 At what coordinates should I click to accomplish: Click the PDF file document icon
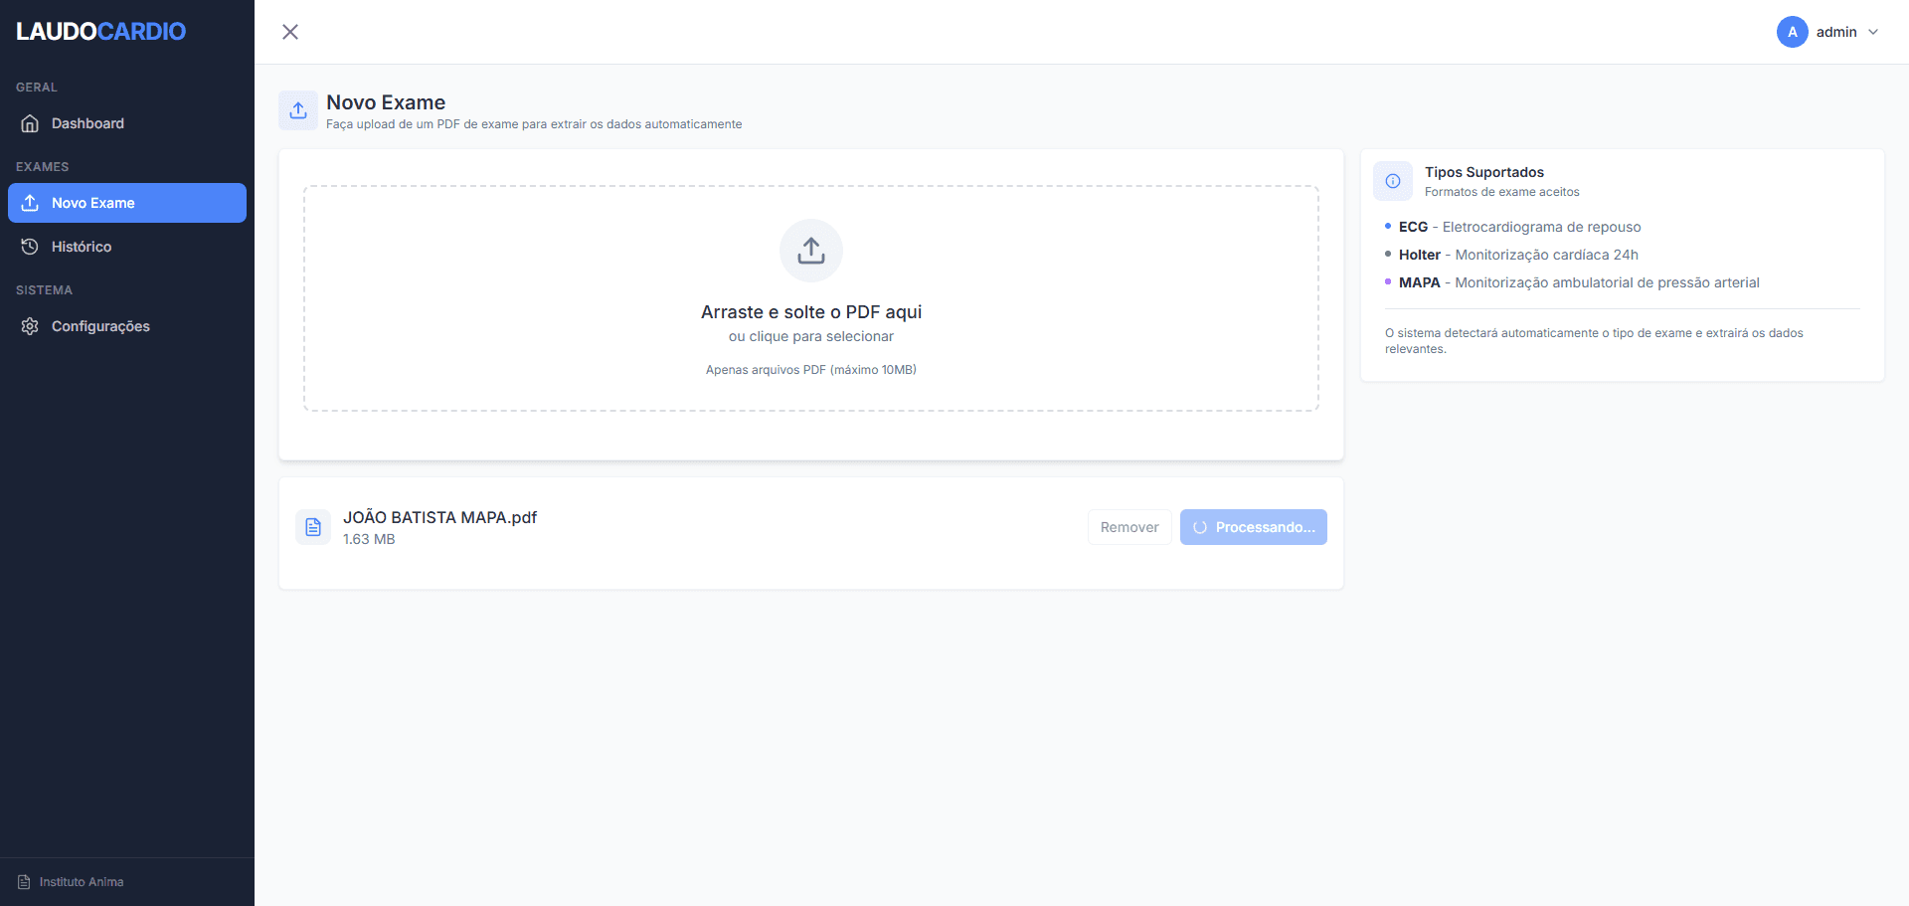[313, 527]
